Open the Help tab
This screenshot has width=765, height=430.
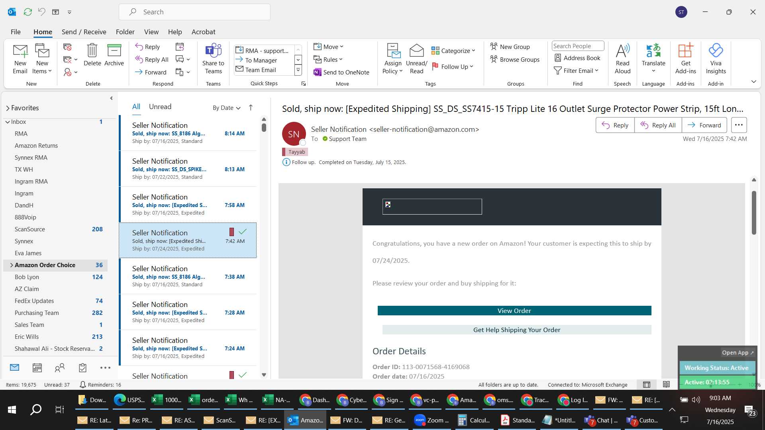(175, 32)
